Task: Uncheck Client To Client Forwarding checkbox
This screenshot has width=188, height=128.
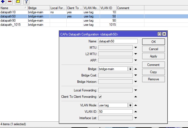Action: click(100, 97)
